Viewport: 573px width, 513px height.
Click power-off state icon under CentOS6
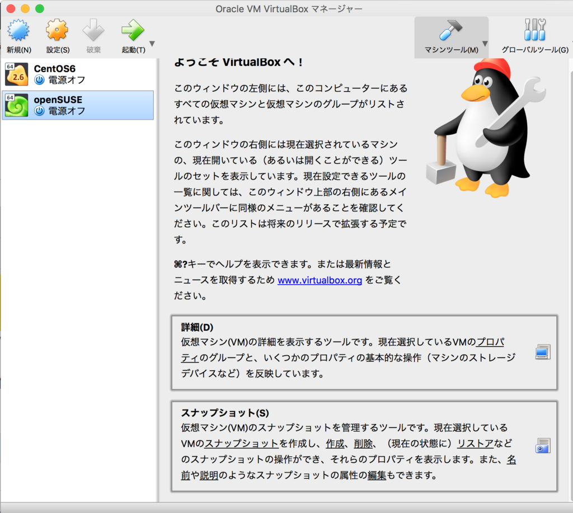(x=40, y=80)
